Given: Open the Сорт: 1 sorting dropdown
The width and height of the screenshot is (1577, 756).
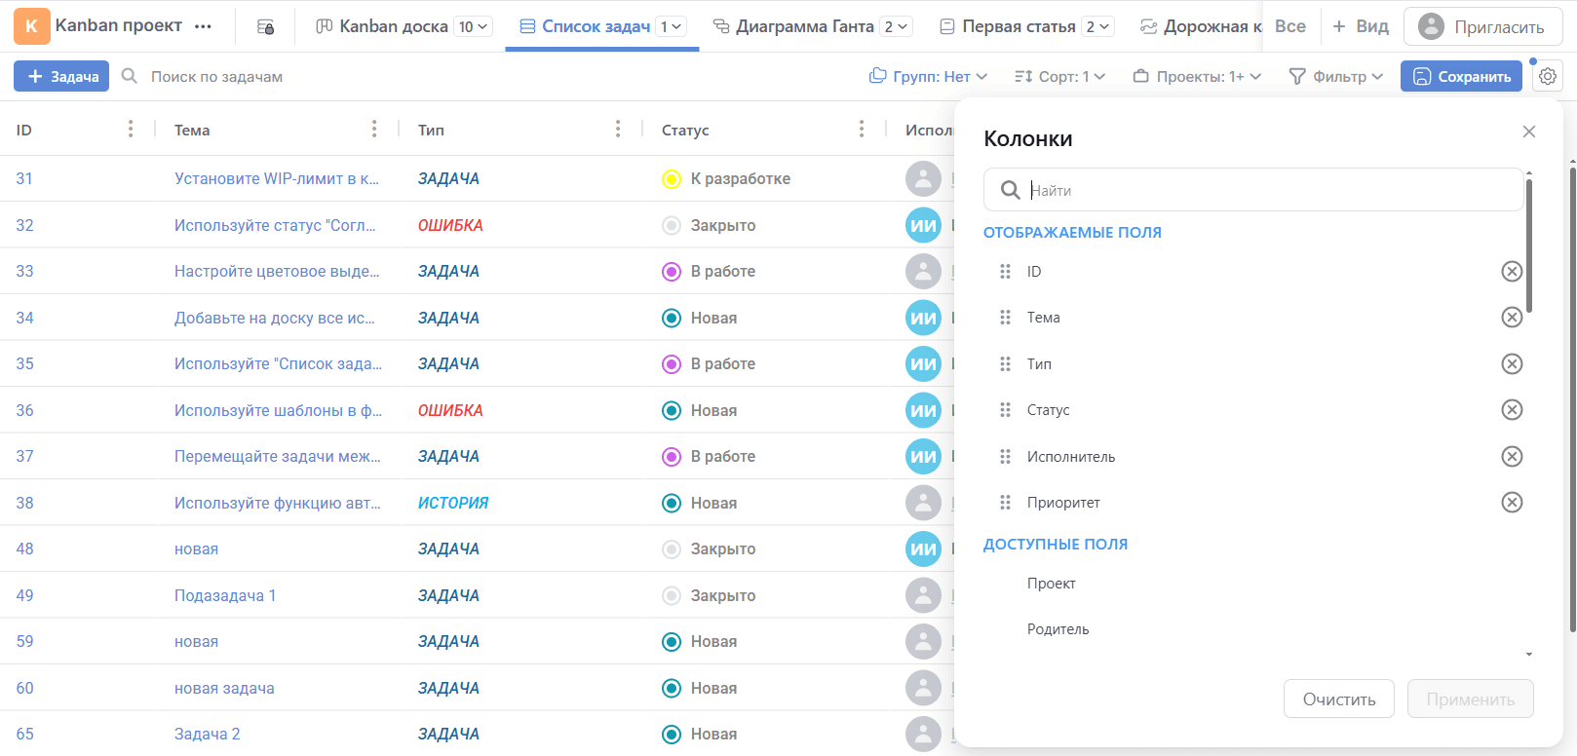Looking at the screenshot, I should 1059,76.
